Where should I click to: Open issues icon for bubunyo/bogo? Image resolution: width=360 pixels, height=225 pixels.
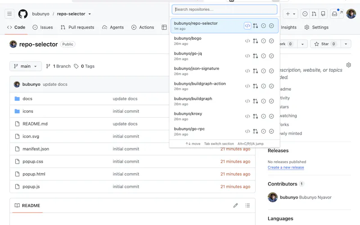[x=263, y=41]
